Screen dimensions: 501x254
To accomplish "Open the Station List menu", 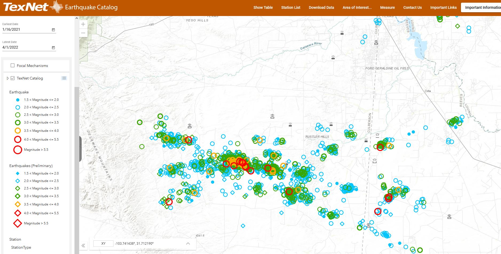I will pos(291,7).
